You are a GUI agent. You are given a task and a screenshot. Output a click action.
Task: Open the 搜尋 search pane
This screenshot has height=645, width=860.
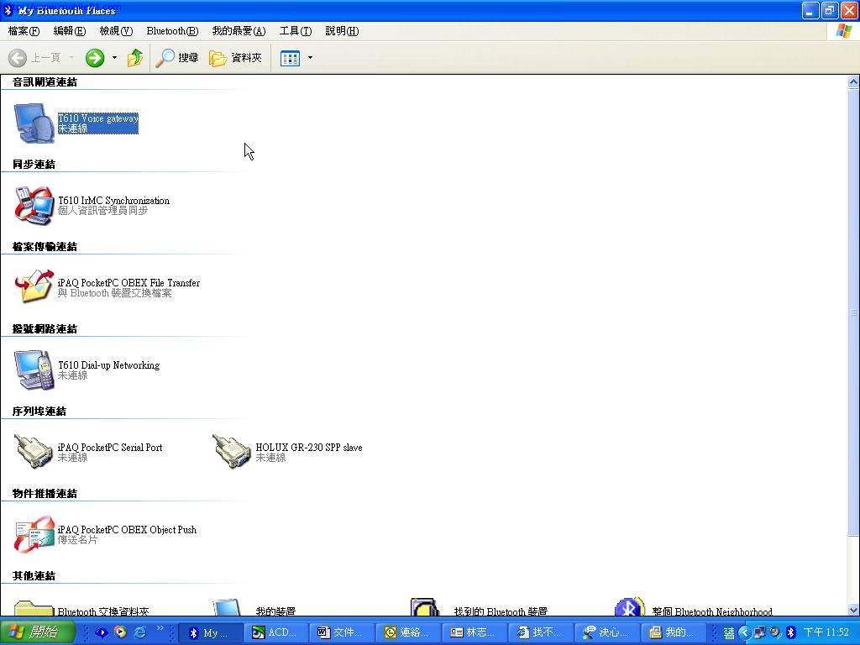176,58
